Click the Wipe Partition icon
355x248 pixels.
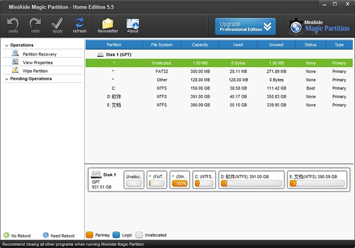(x=15, y=70)
